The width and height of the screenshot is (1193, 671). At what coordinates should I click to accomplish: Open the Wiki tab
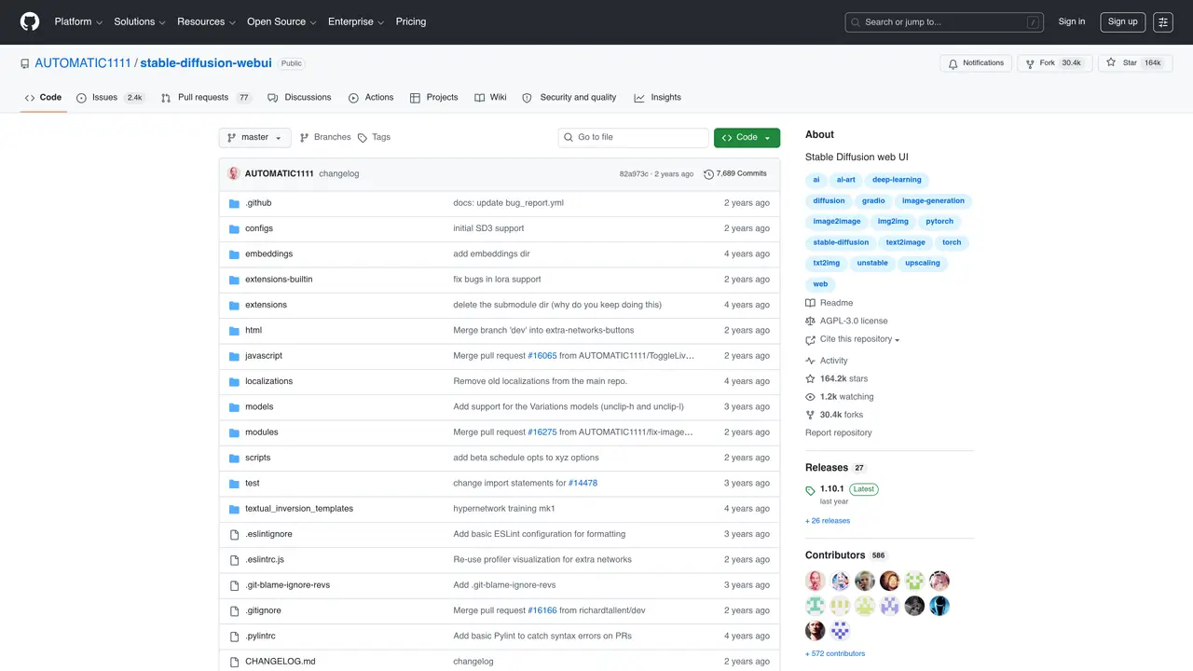[x=490, y=98]
